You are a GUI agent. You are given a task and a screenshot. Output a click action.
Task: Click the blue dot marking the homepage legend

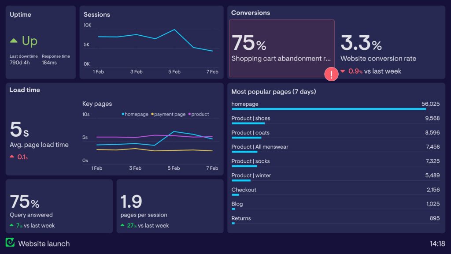(123, 114)
